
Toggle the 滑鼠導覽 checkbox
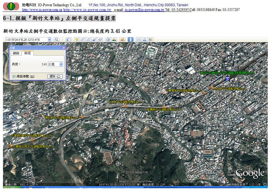point(14,76)
